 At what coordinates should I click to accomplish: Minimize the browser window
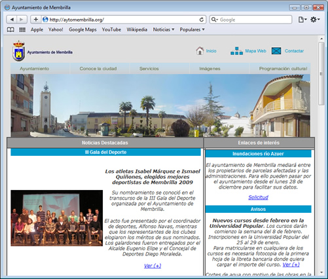pos(295,7)
